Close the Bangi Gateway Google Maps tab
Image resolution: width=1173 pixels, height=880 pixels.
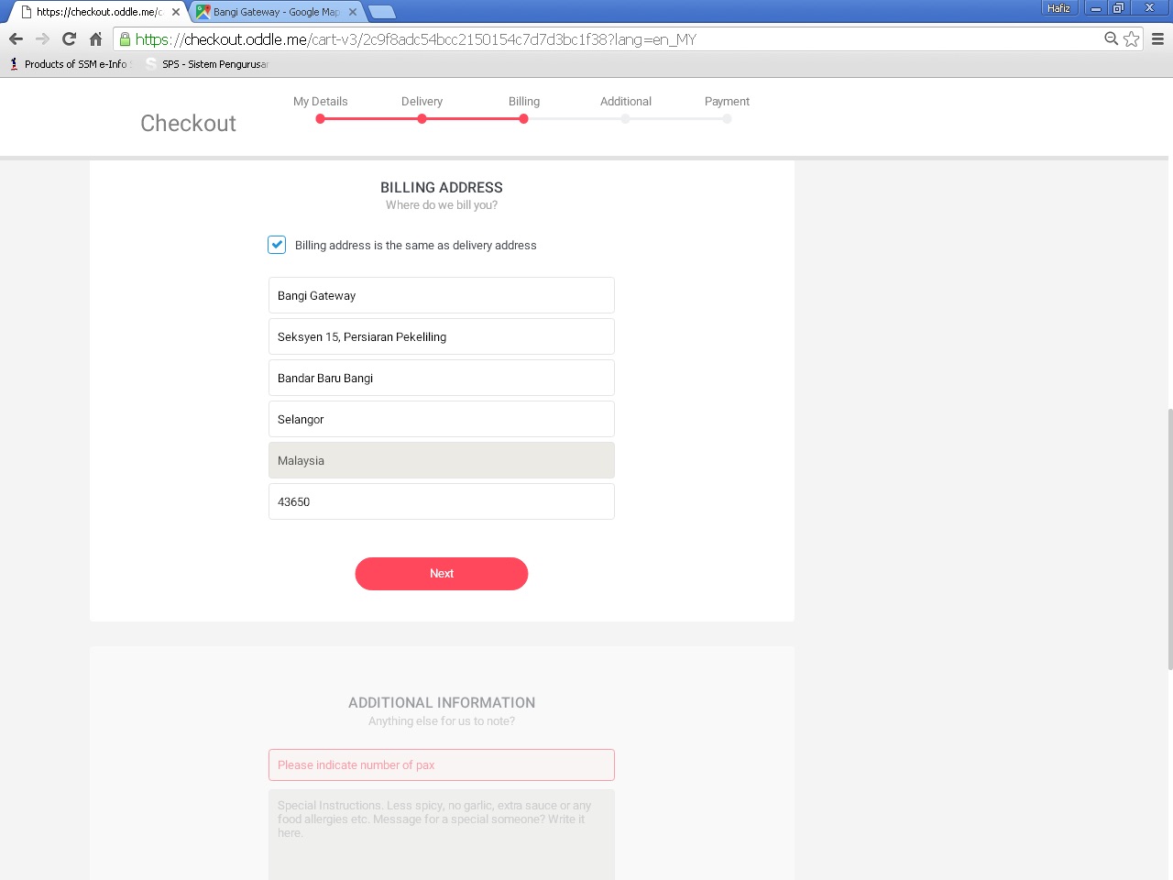(x=353, y=12)
